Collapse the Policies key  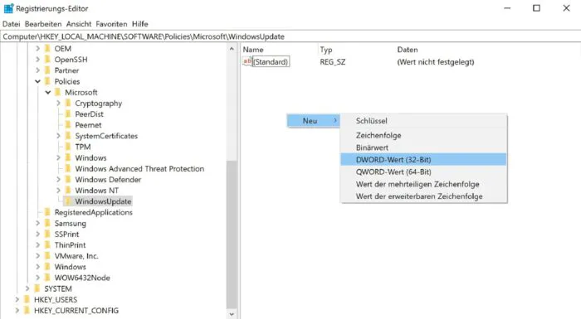(x=38, y=81)
